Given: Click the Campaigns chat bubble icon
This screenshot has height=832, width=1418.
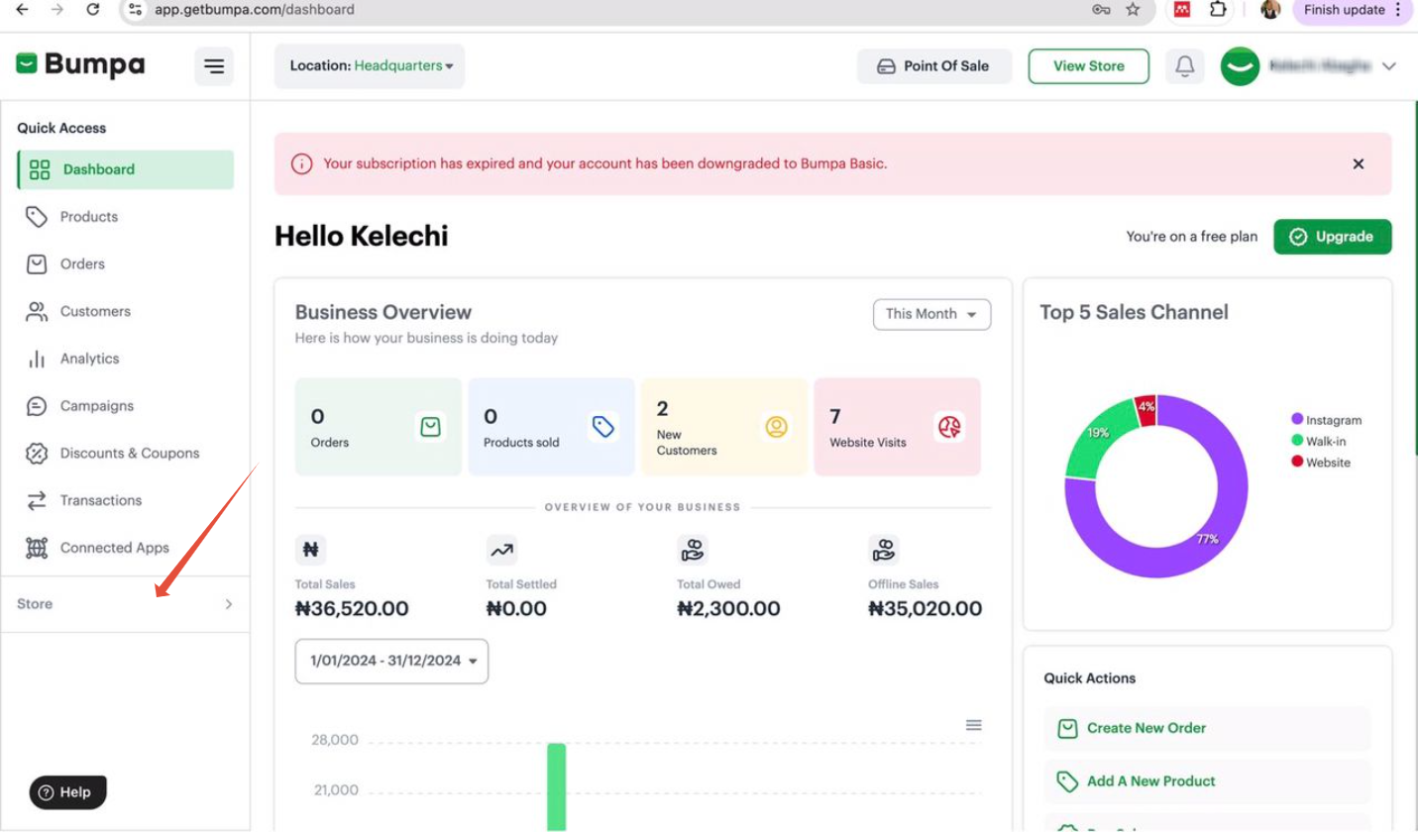Looking at the screenshot, I should 37,406.
